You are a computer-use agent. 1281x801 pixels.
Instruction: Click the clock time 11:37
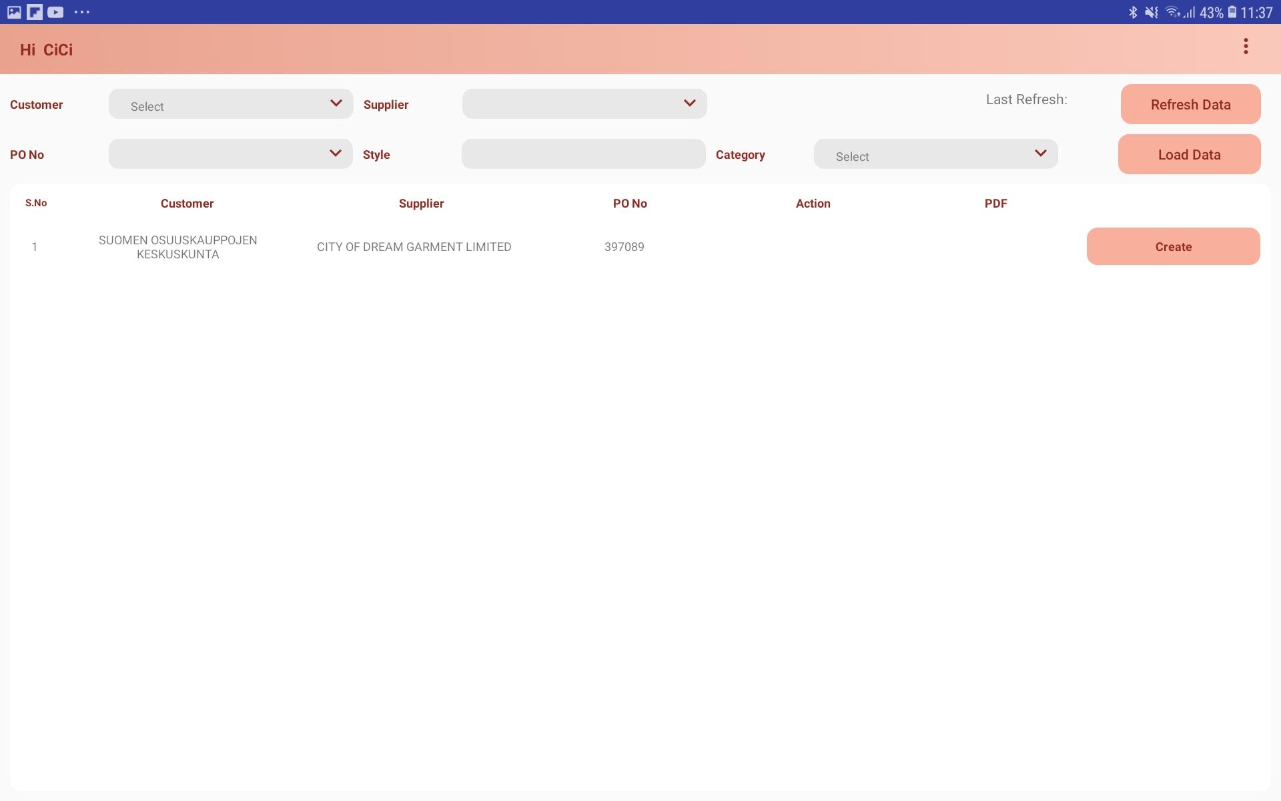(1257, 12)
